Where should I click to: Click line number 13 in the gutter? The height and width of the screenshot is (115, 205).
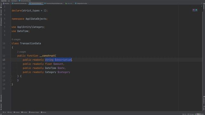tap(4, 60)
